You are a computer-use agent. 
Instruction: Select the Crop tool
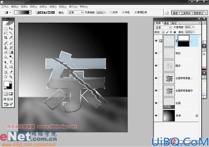point(6,38)
